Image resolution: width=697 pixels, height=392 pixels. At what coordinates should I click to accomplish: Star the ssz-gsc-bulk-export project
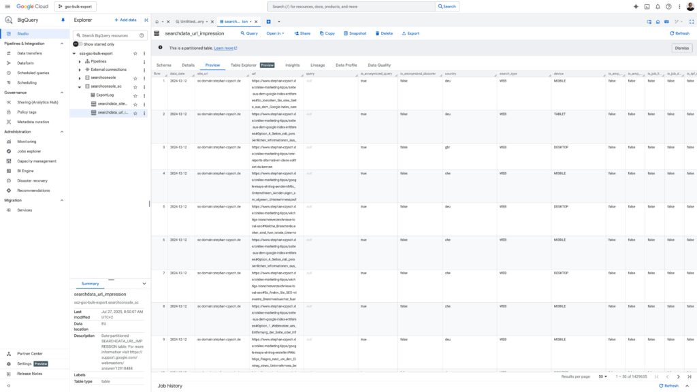coord(135,53)
